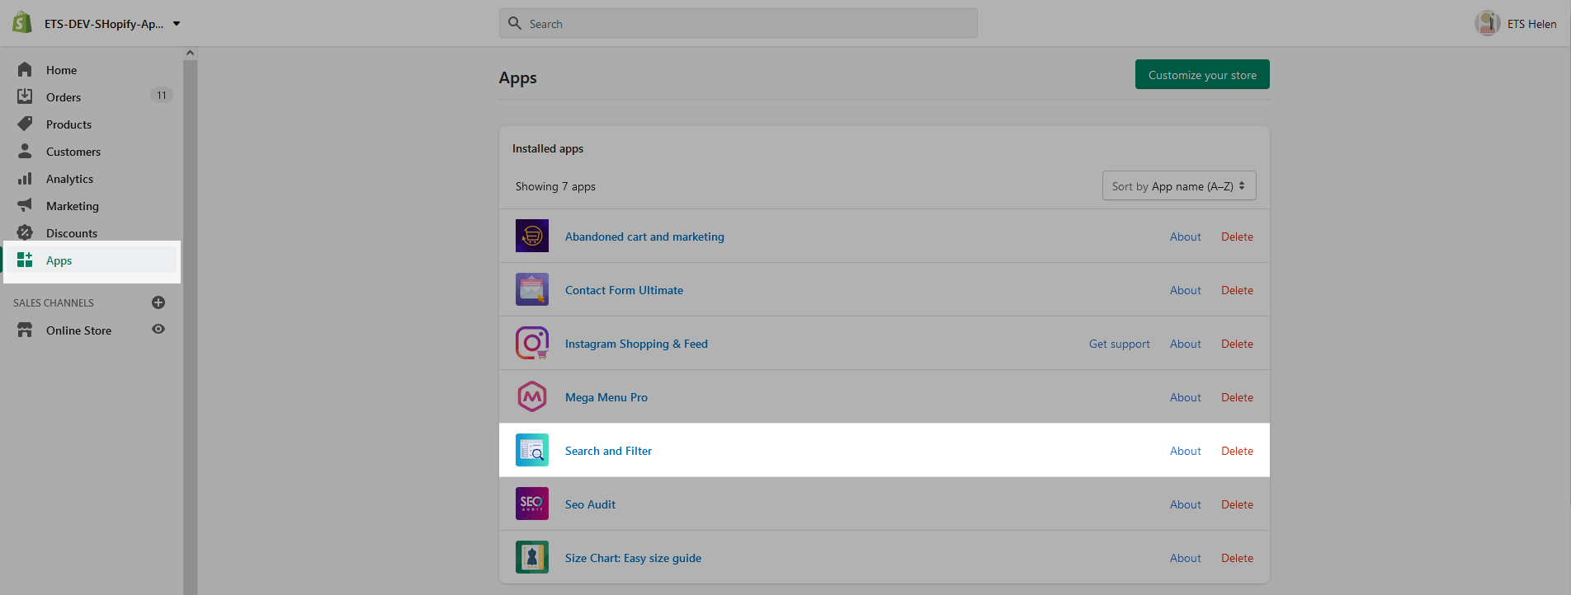This screenshot has height=595, width=1571.
Task: Click Mega Menu Pro app icon
Action: click(x=532, y=396)
